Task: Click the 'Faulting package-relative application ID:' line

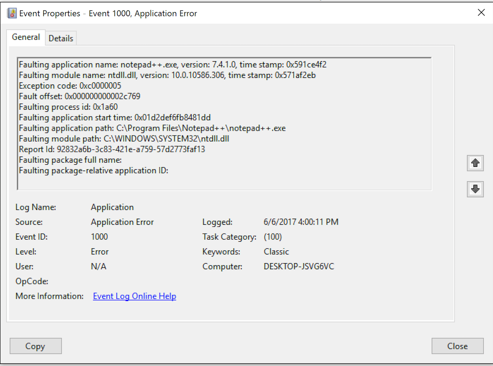Action: 94,171
